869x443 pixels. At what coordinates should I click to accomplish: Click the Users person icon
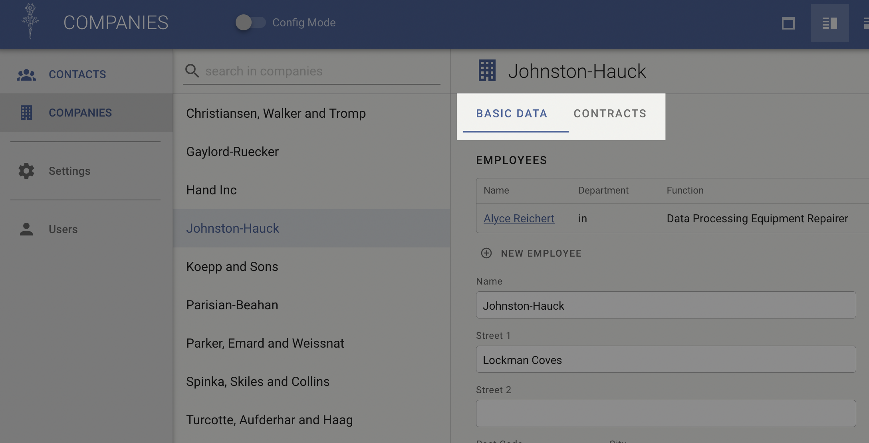coord(26,229)
